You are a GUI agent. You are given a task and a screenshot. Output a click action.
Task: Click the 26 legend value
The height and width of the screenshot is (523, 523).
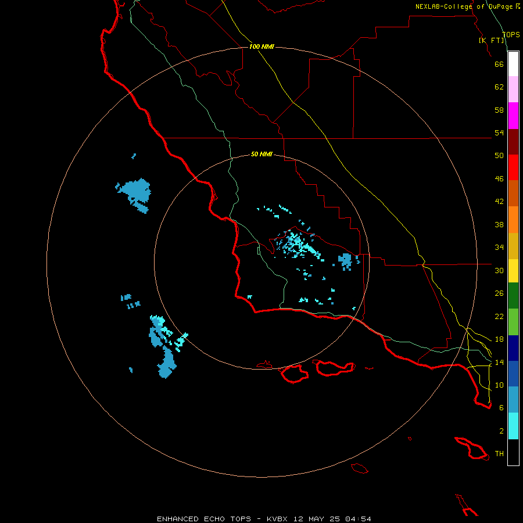[499, 293]
